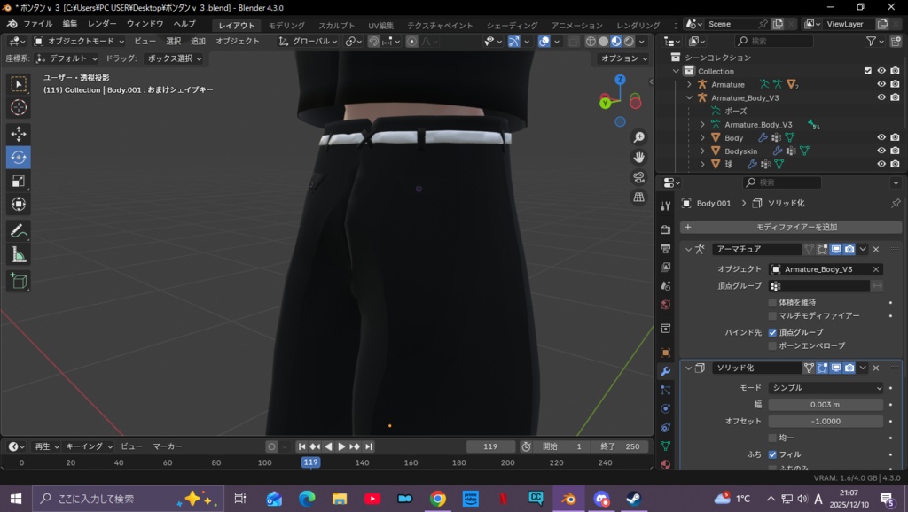
Task: Enable ボーンエンベロープ checkbox
Action: click(x=772, y=346)
